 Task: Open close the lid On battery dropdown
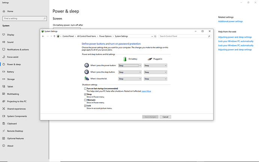[130, 79]
